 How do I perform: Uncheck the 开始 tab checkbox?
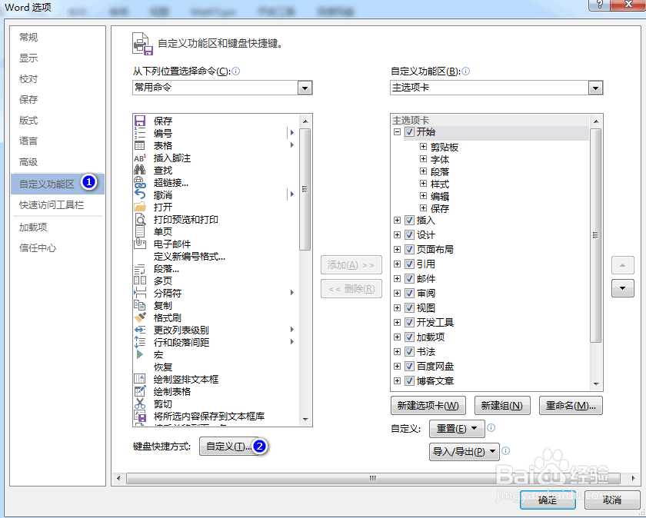[410, 132]
